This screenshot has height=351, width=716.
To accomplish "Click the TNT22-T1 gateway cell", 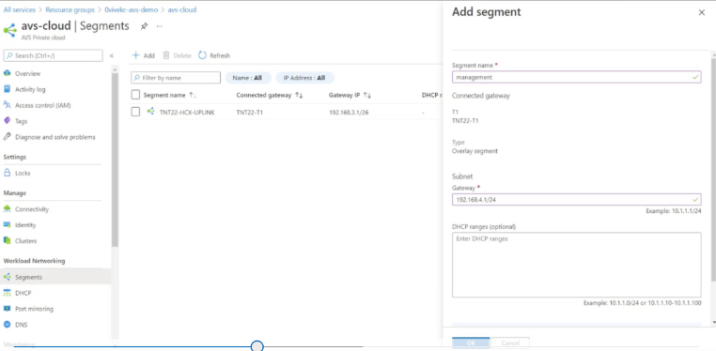I will pyautogui.click(x=249, y=112).
